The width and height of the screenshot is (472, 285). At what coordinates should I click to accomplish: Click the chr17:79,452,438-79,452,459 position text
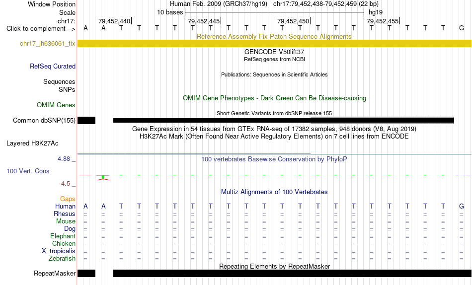[x=315, y=4]
